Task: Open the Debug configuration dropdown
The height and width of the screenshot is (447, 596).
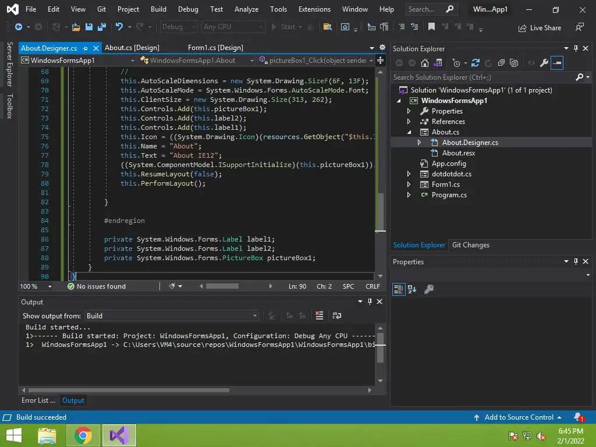Action: click(178, 27)
